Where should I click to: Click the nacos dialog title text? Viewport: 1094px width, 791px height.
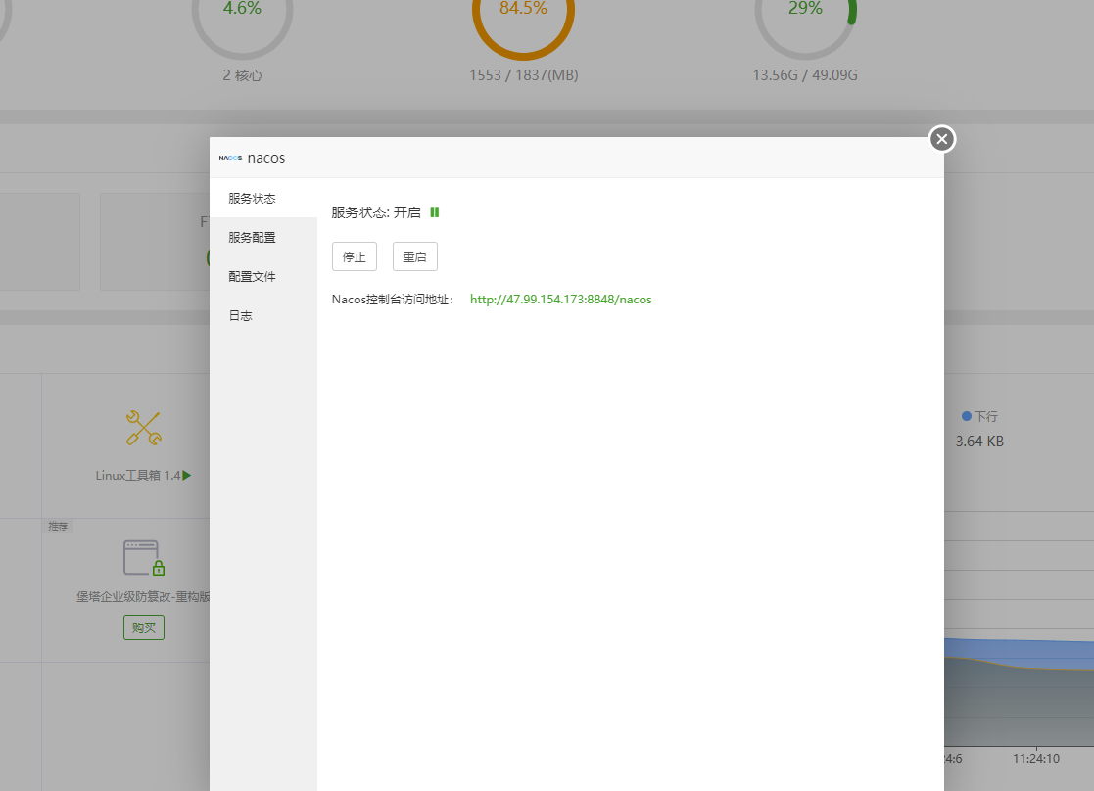pyautogui.click(x=265, y=158)
